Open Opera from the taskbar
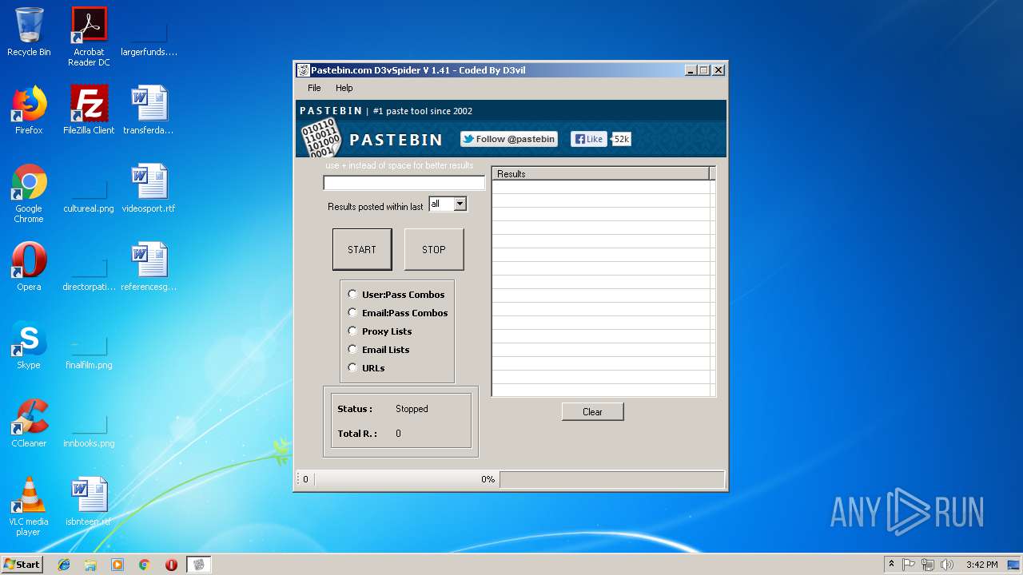Screen dimensions: 1023x575 pos(171,565)
